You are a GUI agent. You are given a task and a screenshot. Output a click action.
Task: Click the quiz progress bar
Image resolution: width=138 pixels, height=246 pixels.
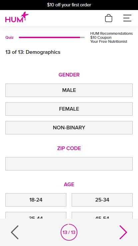pos(52,37)
